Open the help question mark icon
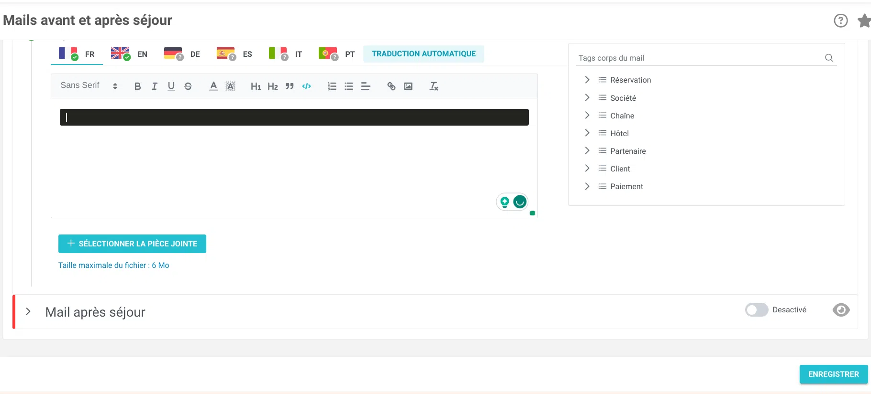 [840, 21]
